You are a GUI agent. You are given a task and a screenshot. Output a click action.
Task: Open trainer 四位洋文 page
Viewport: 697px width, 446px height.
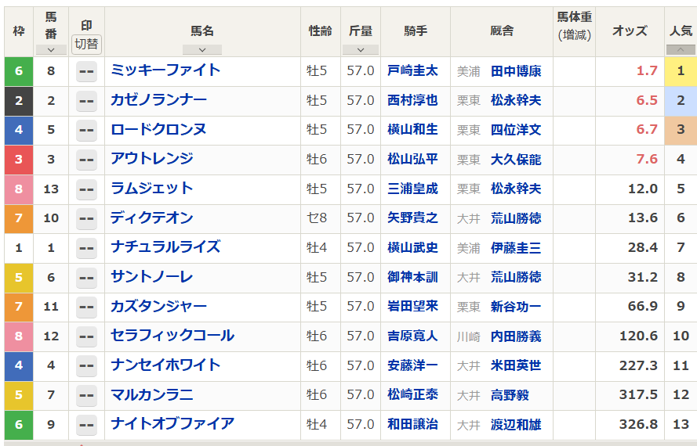point(516,130)
